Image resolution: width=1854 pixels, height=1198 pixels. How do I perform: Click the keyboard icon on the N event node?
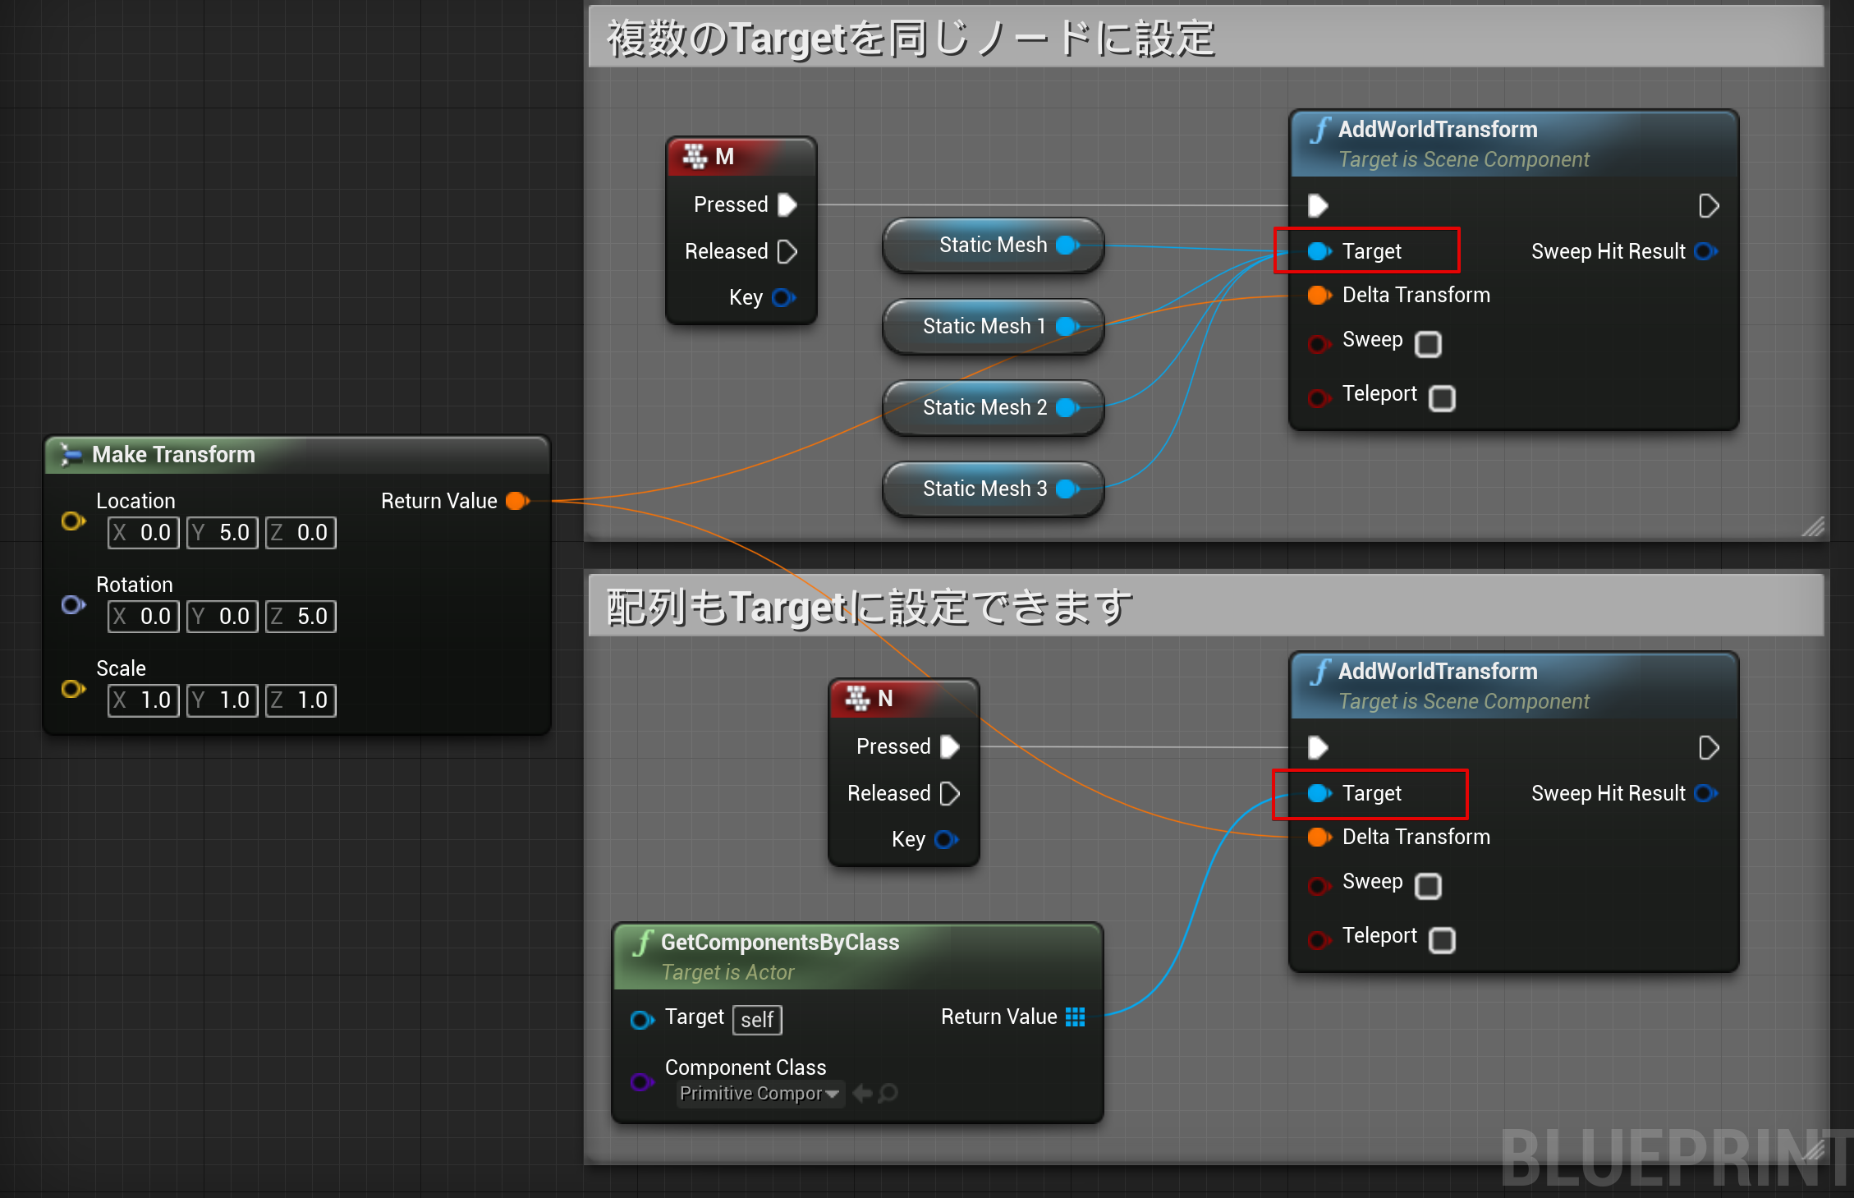(856, 699)
